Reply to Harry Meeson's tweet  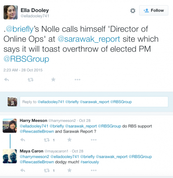pos(23,140)
